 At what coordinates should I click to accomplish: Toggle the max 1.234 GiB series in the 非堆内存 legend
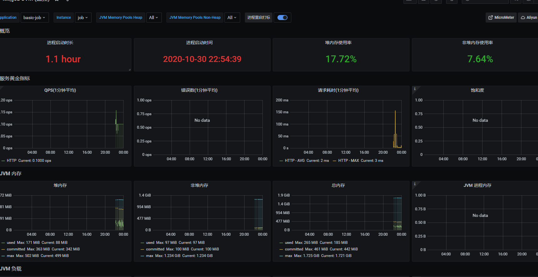tap(150, 256)
